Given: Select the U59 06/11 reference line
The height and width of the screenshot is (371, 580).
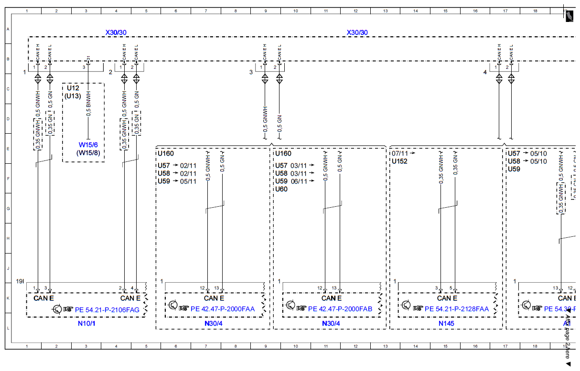Looking at the screenshot, I should coord(294,181).
